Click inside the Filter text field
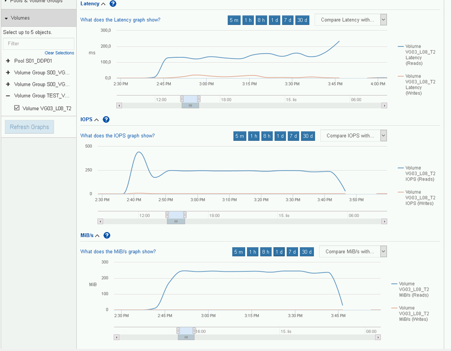451x351 pixels. [x=38, y=44]
